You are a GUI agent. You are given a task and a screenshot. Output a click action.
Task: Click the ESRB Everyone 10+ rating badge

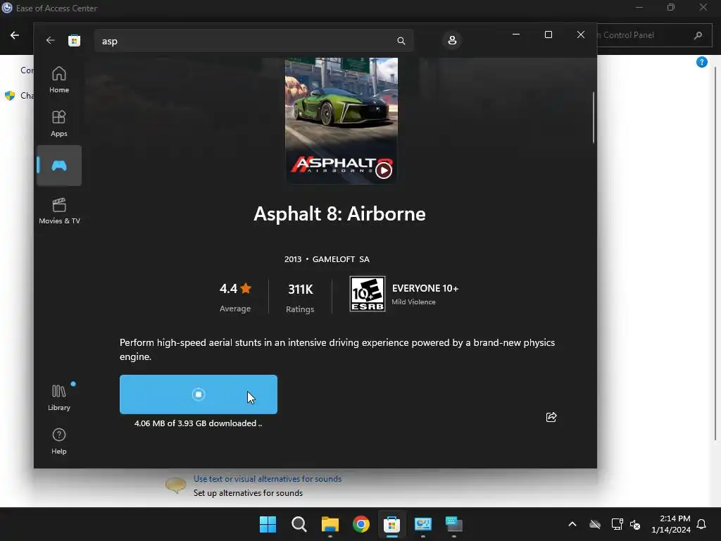point(367,294)
